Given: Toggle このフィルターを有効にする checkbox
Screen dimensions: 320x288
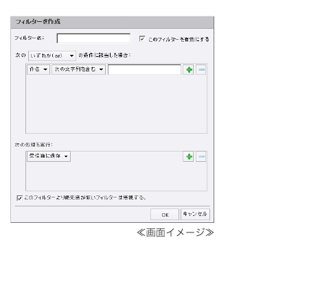Looking at the screenshot, I should point(142,38).
